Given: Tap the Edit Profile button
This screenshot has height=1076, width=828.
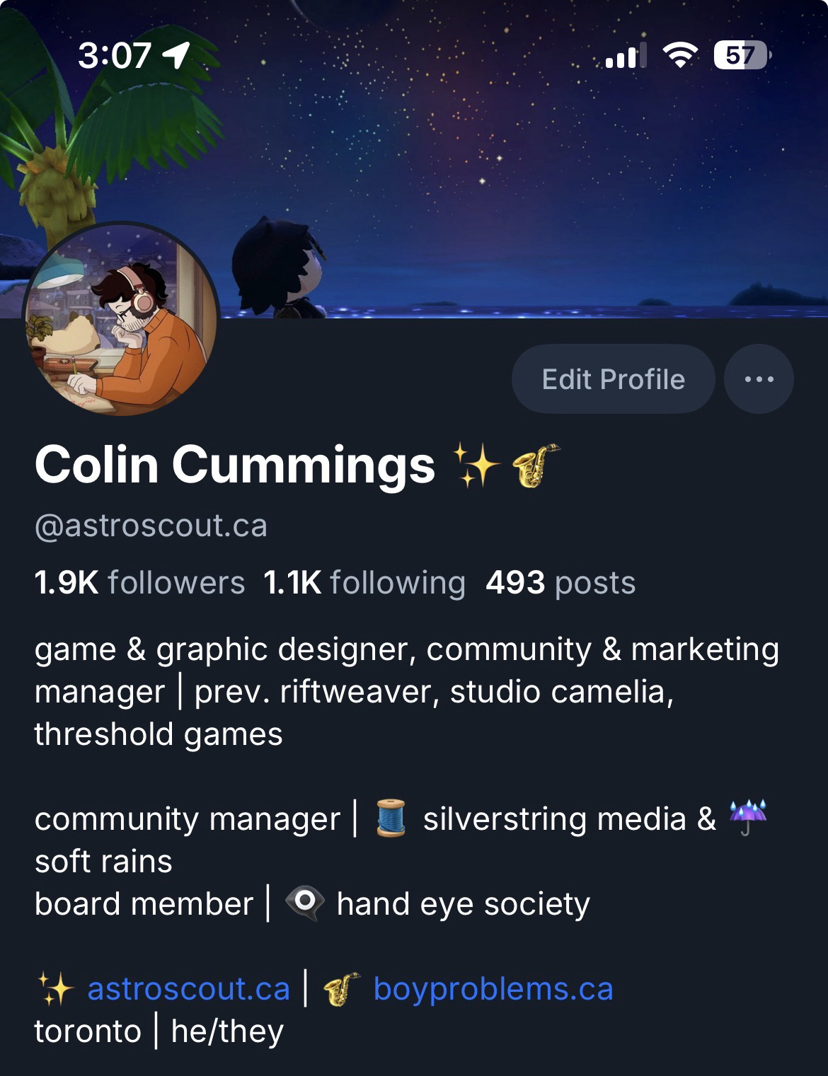Looking at the screenshot, I should 613,379.
